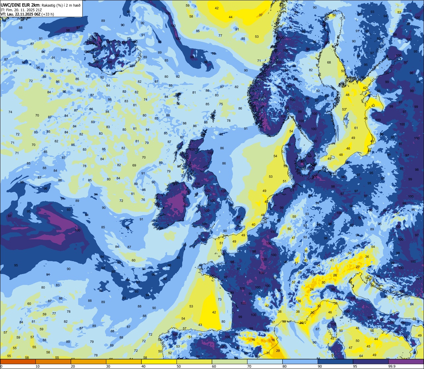Click the '0' tick label at legend start
This screenshot has height=369, width=424.
point(1,366)
